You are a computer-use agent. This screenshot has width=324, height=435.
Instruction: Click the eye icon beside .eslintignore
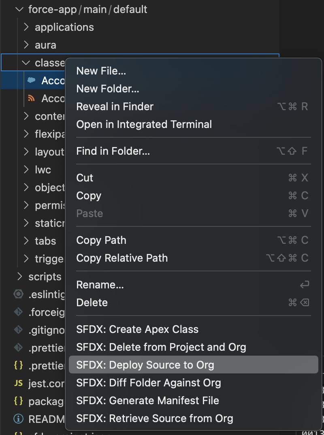pyautogui.click(x=18, y=294)
